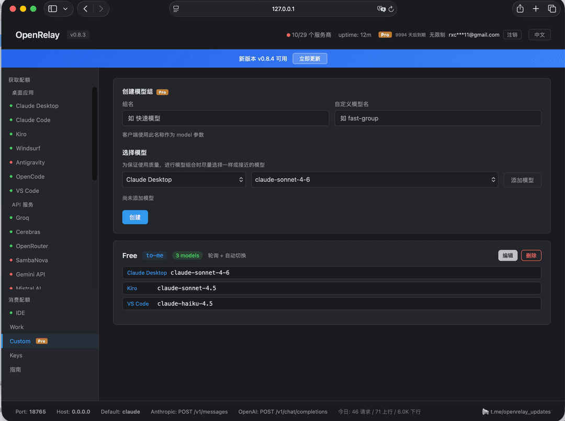The image size is (565, 421).
Task: Expand the claude-sonnet-4-6 model dropdown
Action: click(375, 180)
